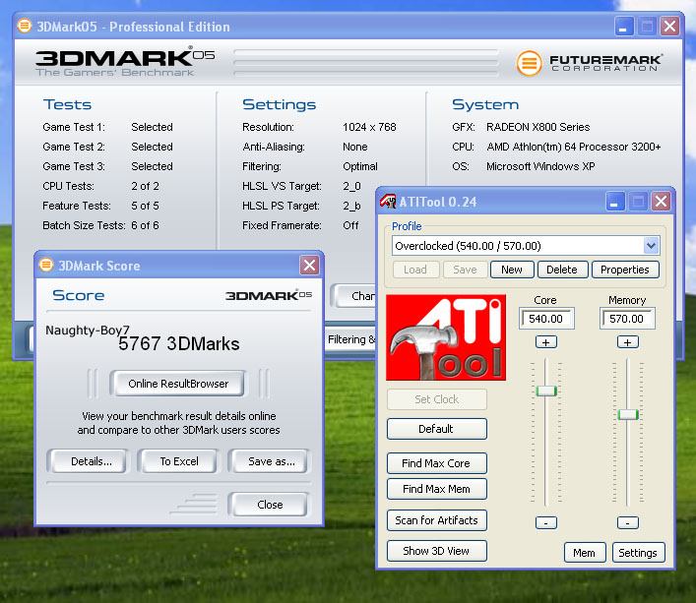Click the Futuremark Corporation logo
The image size is (696, 603).
click(589, 63)
